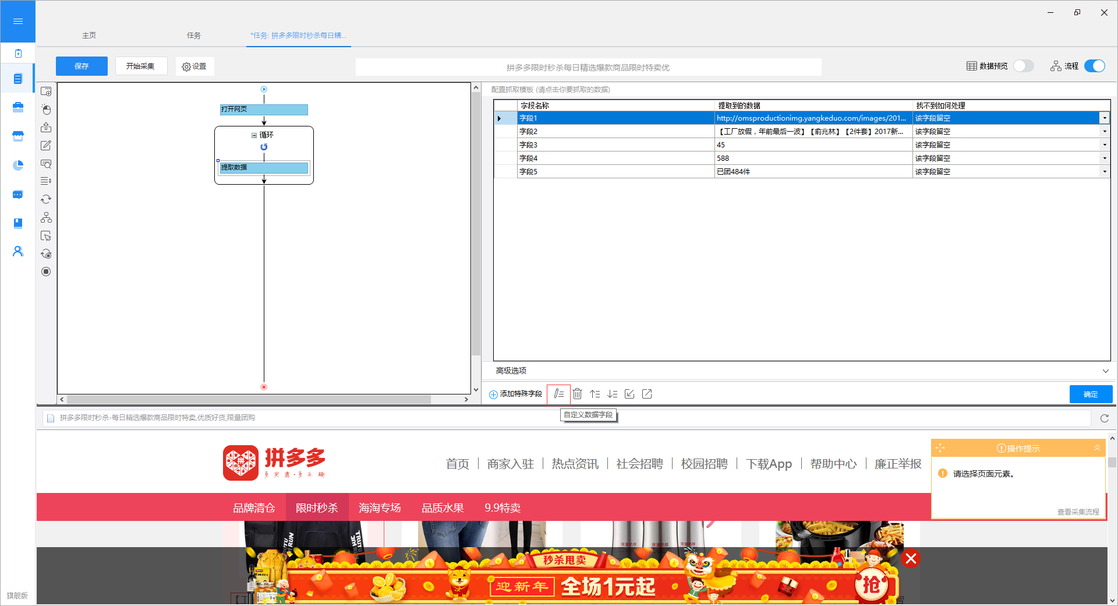Select the 打开网页 flowchart step
This screenshot has height=606, width=1118.
coord(264,110)
